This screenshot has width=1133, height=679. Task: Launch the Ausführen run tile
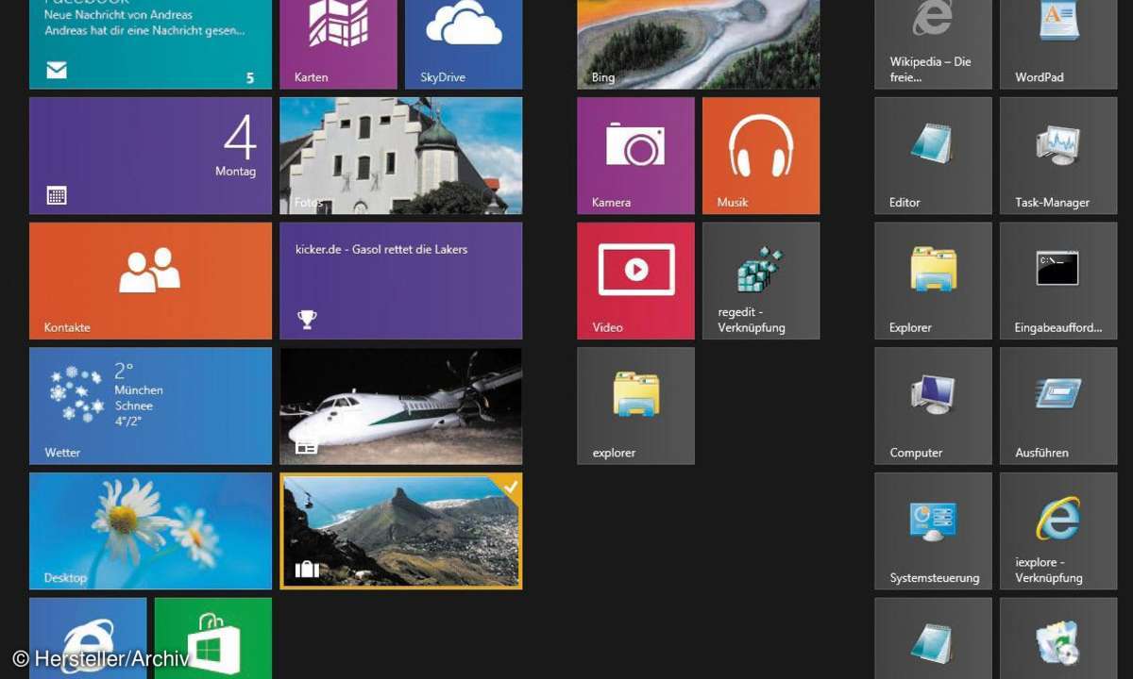coord(1058,406)
